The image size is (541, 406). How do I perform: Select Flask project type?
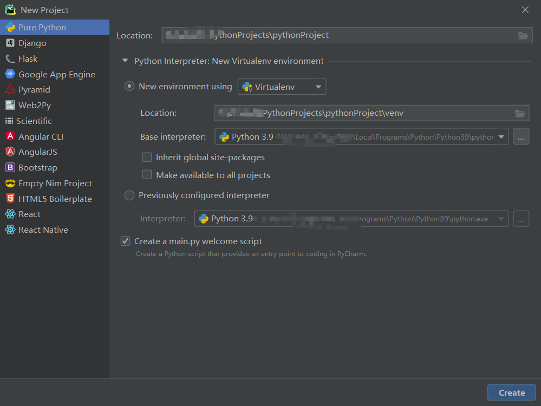click(x=55, y=58)
